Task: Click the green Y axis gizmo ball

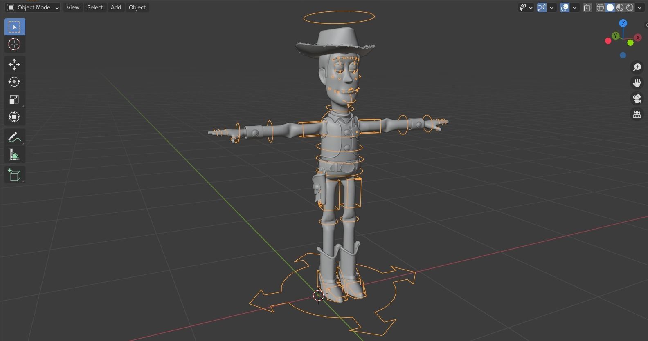Action: tap(615, 36)
